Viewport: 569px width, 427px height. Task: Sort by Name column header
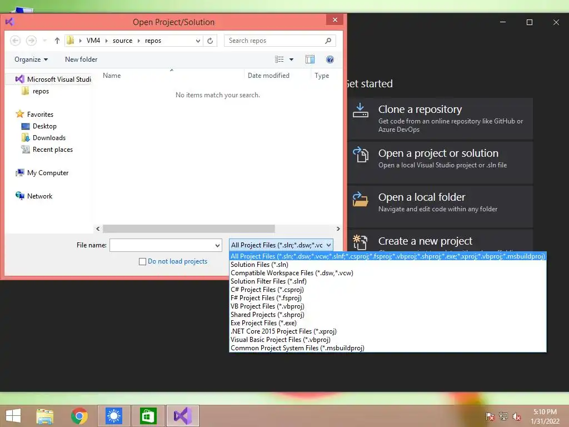point(171,76)
